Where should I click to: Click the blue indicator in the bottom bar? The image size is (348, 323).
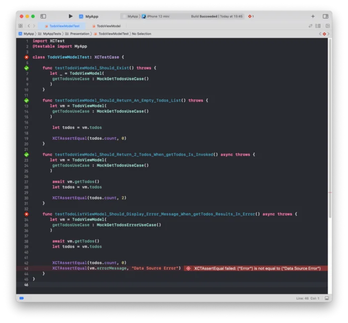[x=21, y=298]
